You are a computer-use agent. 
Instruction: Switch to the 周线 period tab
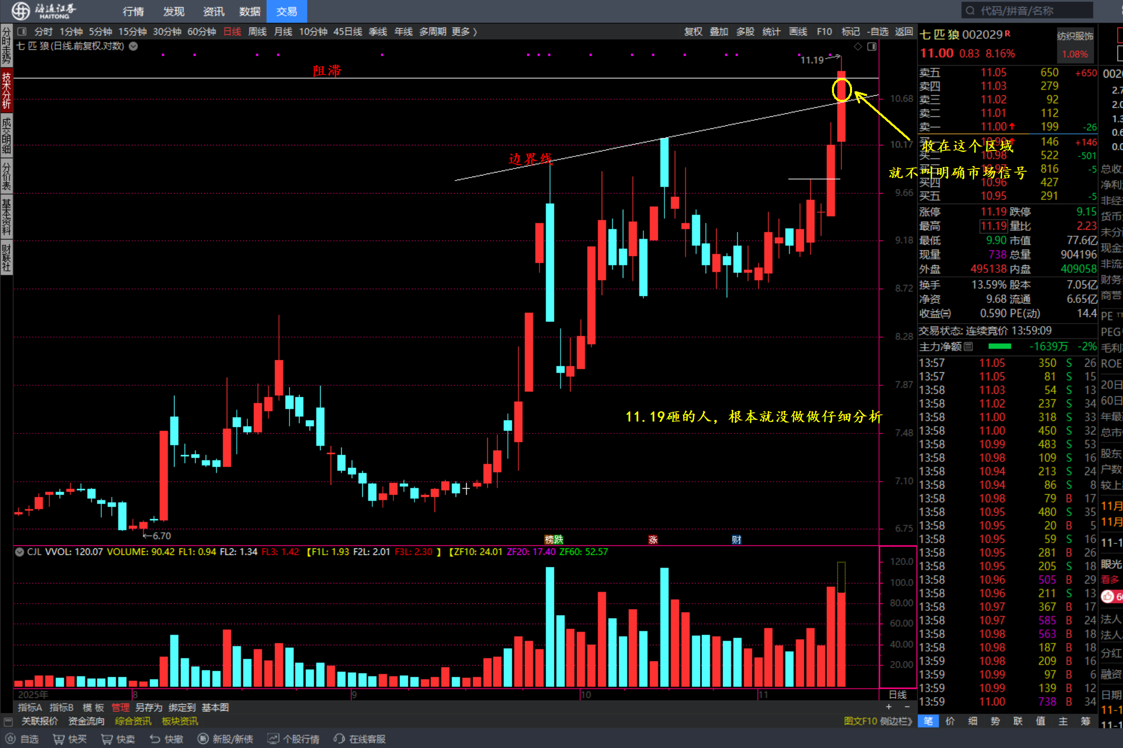click(x=257, y=32)
